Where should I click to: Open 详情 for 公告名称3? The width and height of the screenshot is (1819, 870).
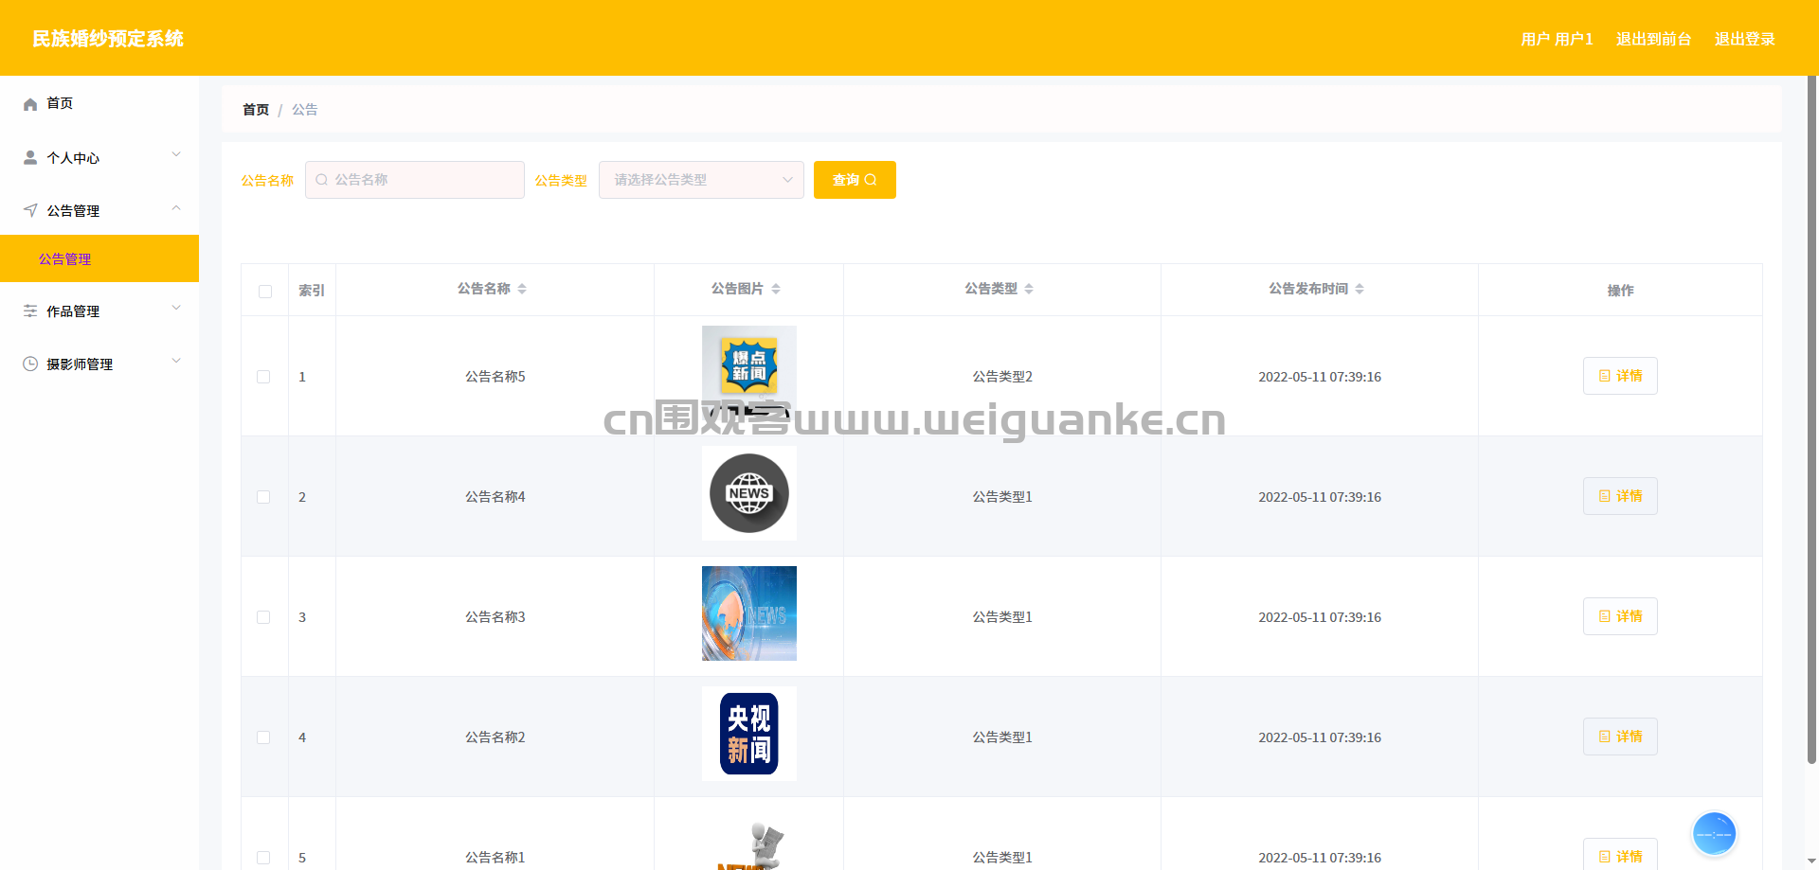click(x=1620, y=616)
